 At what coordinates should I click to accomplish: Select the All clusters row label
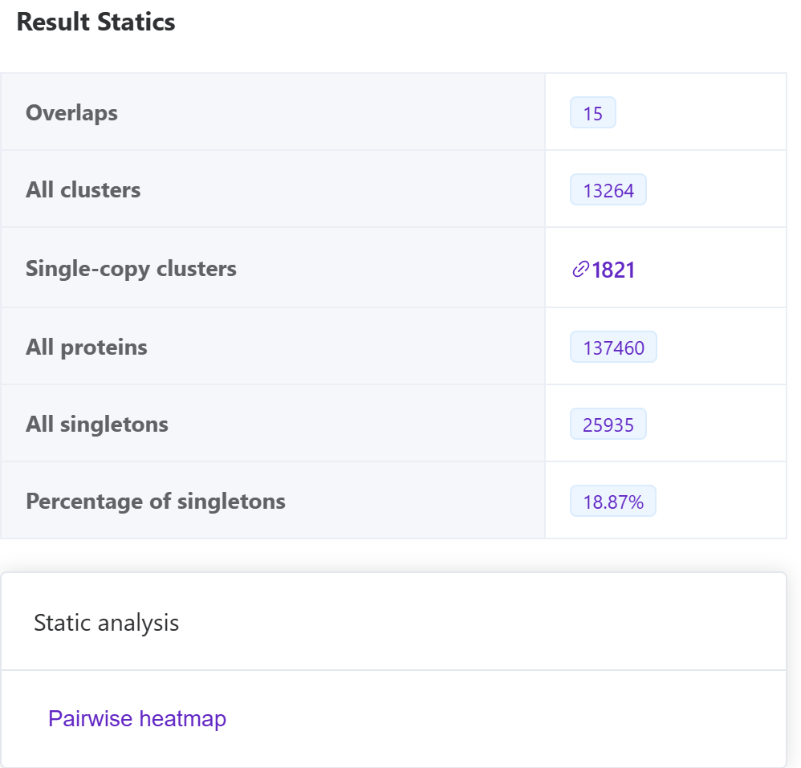83,190
